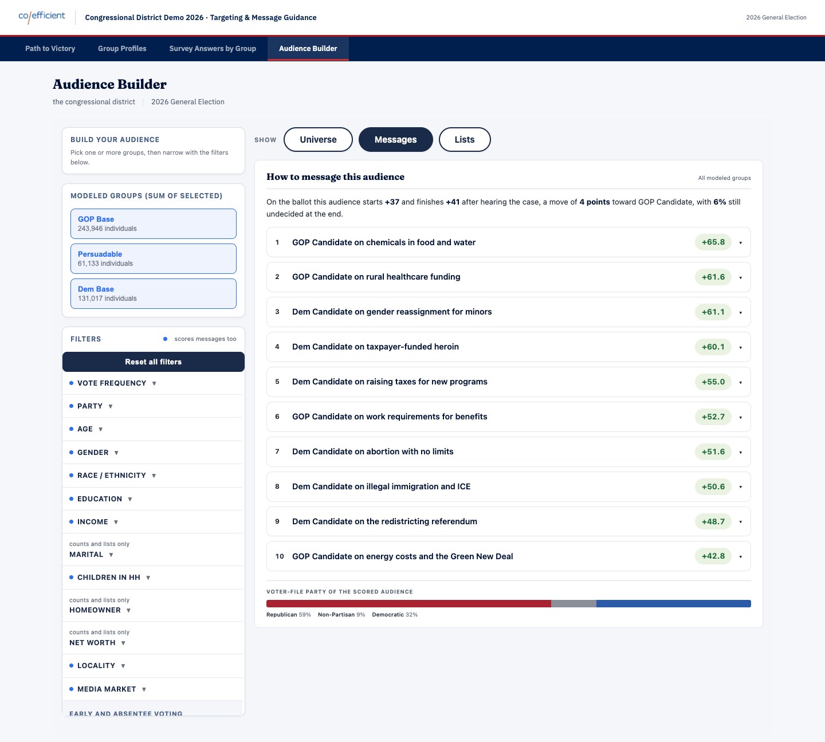Click 'Democratic 32%' legend label
This screenshot has height=742, width=825.
coord(395,615)
